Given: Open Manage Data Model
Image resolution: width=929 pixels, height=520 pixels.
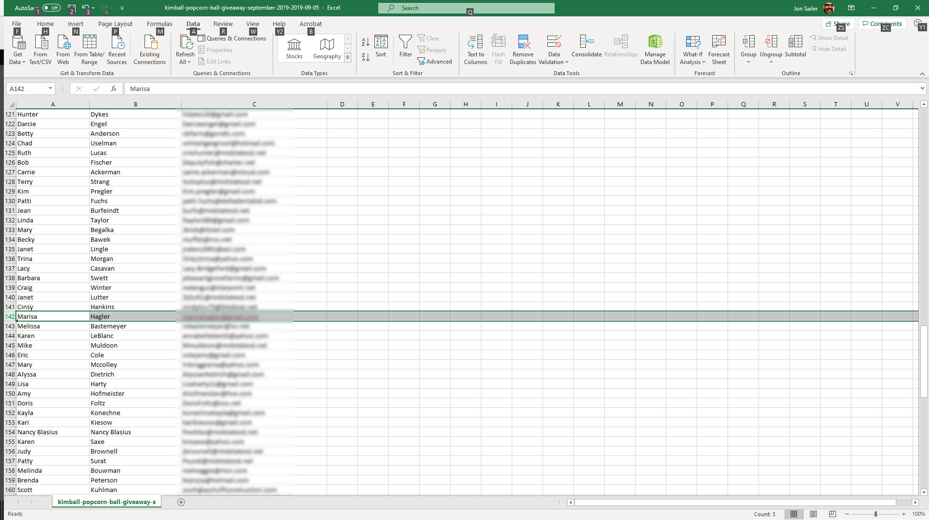Looking at the screenshot, I should (655, 42).
